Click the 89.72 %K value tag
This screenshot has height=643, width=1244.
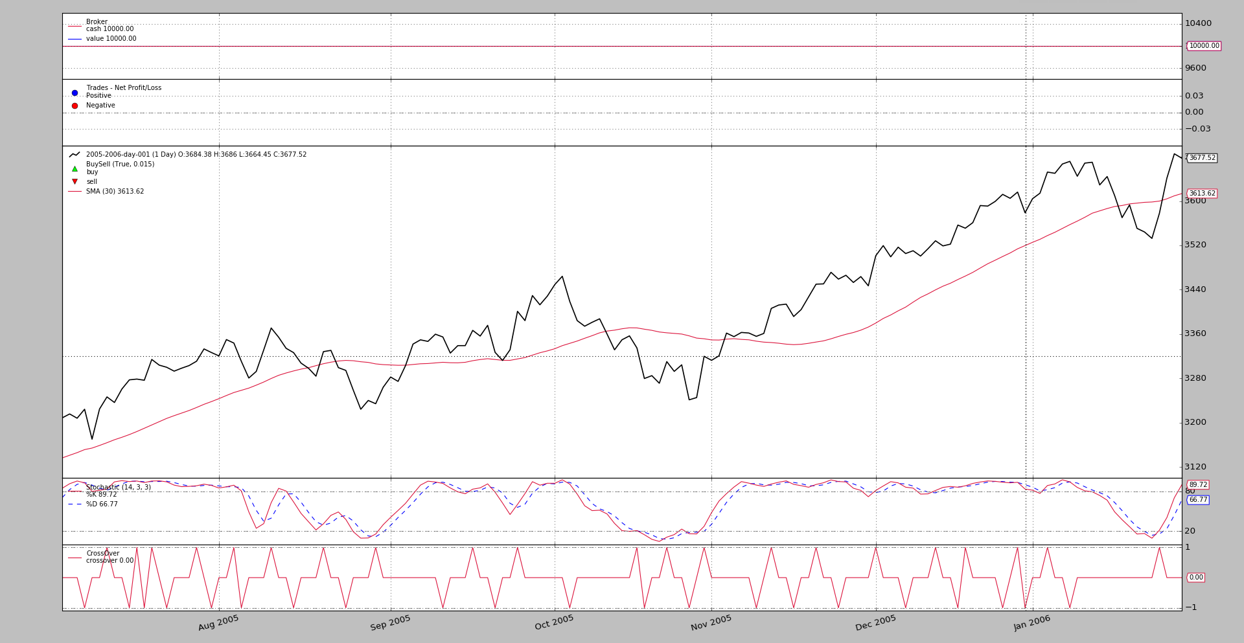1197,485
